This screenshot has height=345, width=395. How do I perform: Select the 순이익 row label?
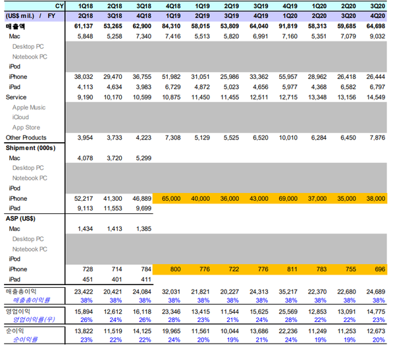pyautogui.click(x=14, y=331)
